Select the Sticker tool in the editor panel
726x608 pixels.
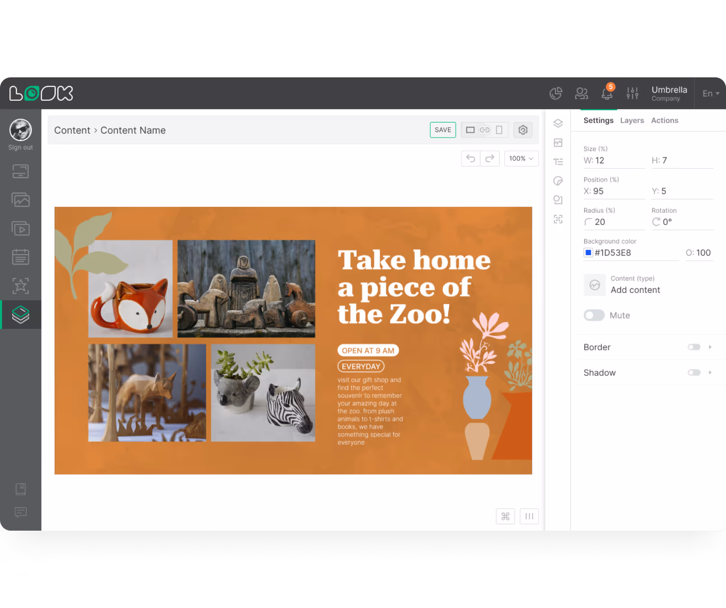pyautogui.click(x=558, y=181)
